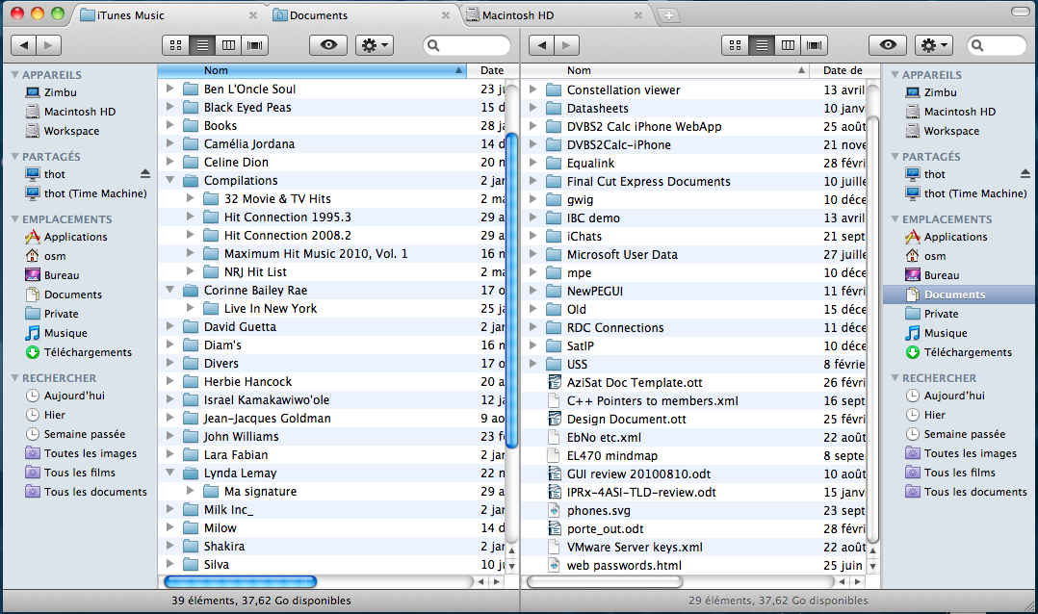Click left pane vertical scrollbar thumb
The width and height of the screenshot is (1038, 614).
(x=511, y=291)
